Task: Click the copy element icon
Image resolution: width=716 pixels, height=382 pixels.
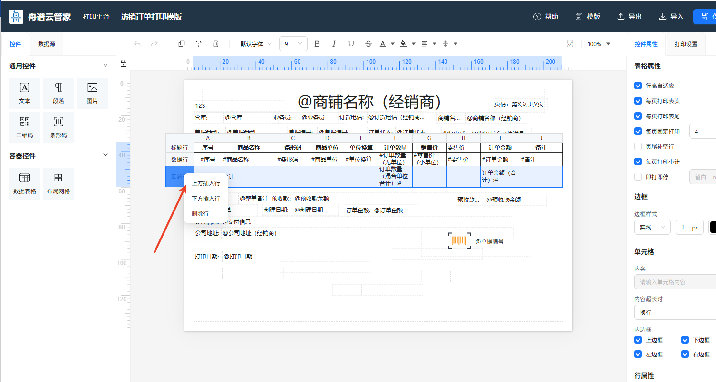Action: [182, 44]
